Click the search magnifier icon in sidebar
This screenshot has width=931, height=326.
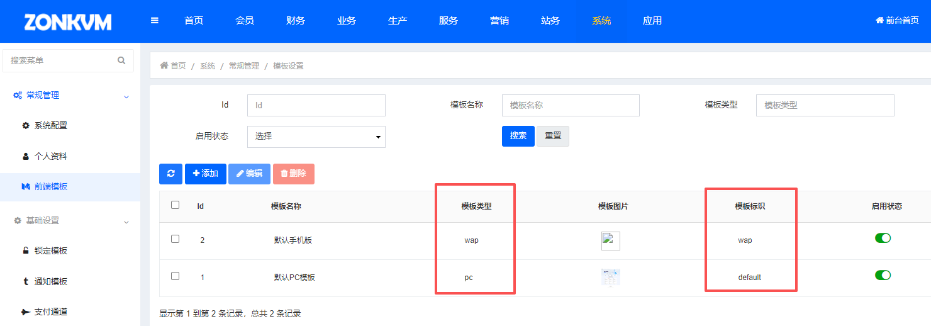click(121, 60)
